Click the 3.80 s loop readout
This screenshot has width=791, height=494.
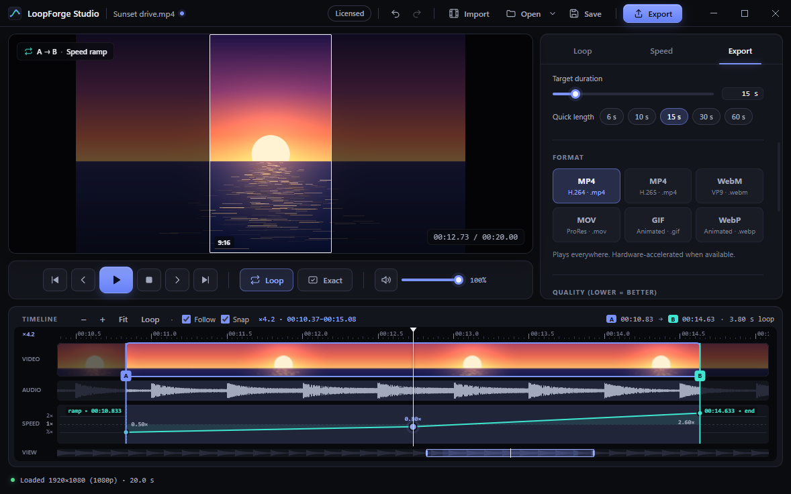tap(751, 319)
